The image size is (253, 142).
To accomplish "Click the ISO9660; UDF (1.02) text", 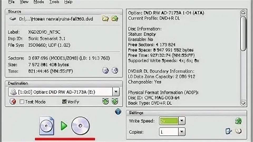I will pos(49,45).
